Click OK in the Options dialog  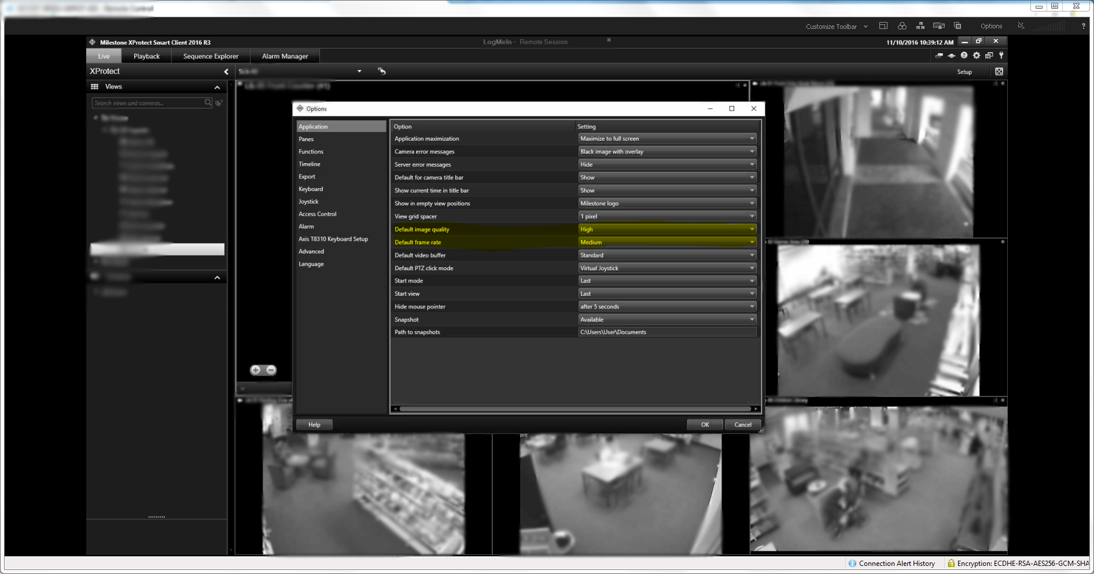(x=705, y=425)
